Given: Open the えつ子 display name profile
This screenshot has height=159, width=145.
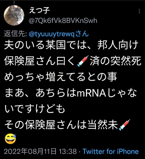Looking at the screenshot, I should [40, 10].
